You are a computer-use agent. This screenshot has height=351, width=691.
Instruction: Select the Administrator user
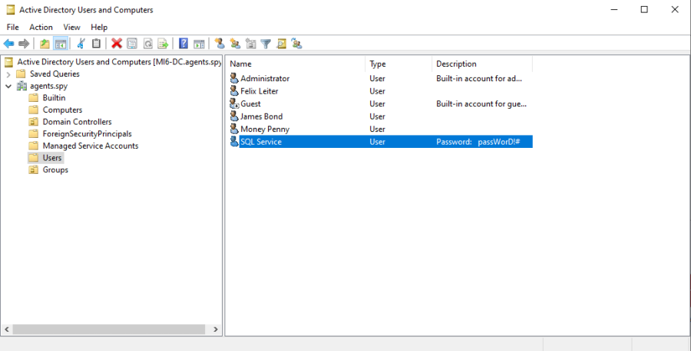pos(265,79)
